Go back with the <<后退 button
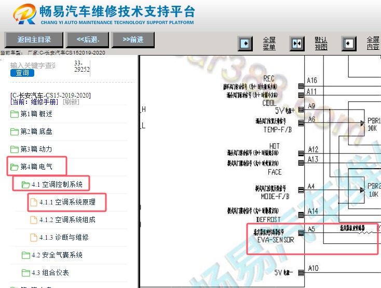The width and height of the screenshot is (381, 288). [x=88, y=39]
